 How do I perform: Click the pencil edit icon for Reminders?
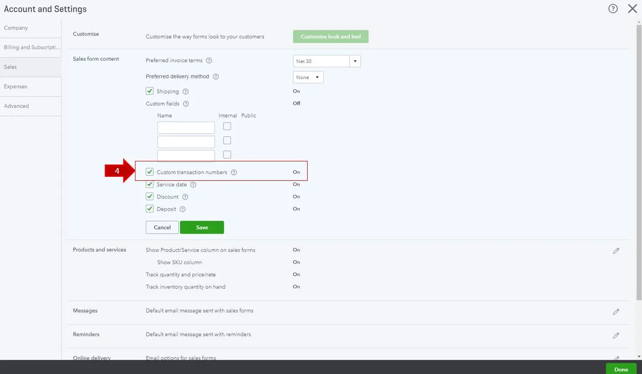tap(616, 336)
